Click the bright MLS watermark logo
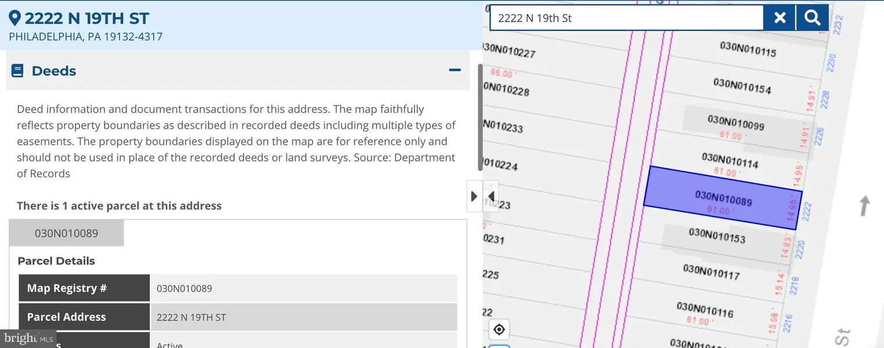Image resolution: width=884 pixels, height=348 pixels. pos(28,338)
